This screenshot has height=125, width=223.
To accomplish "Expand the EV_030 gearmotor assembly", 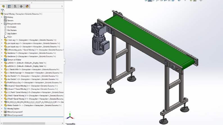I will click(2, 102).
